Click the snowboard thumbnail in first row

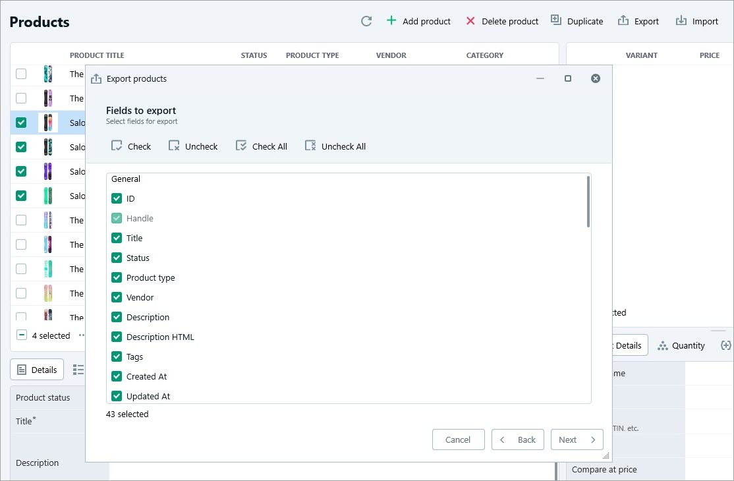(47, 74)
